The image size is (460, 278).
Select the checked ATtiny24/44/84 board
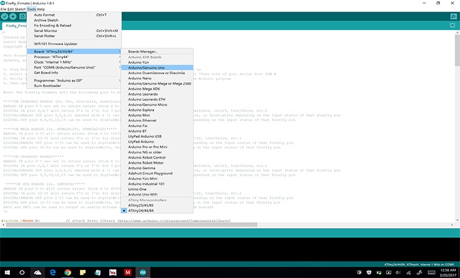point(157,210)
